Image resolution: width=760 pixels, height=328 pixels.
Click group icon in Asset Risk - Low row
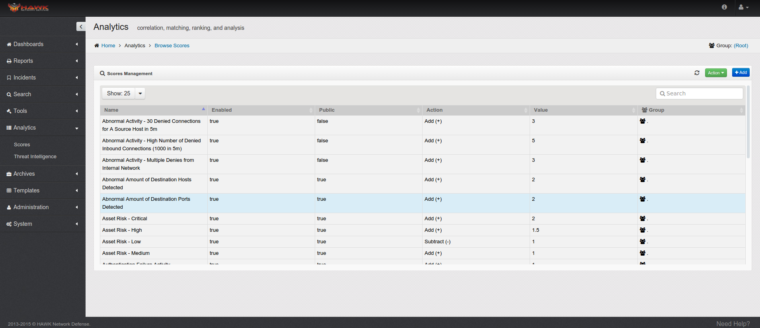643,242
